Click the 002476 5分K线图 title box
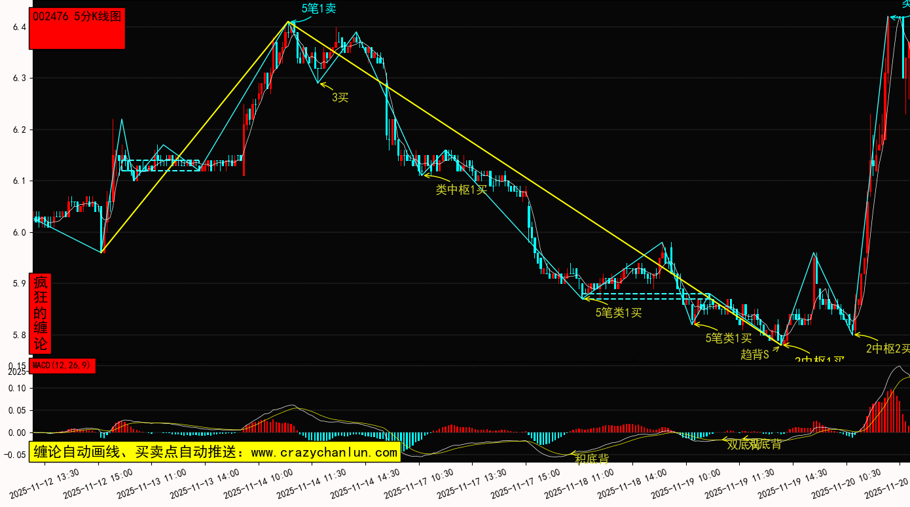The image size is (910, 507). 77,29
